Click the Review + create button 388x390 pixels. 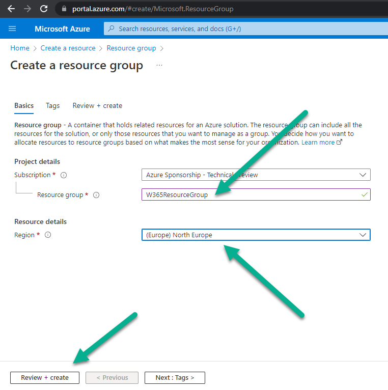(45, 378)
